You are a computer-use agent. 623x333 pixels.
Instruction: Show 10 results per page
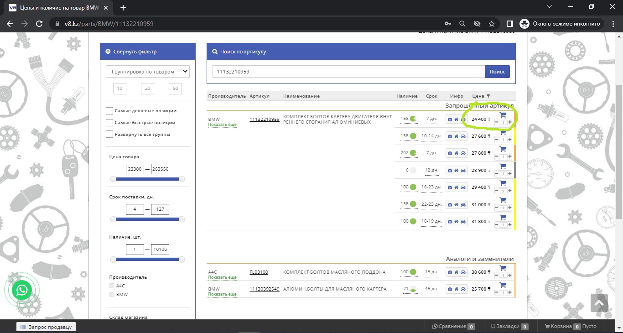coord(119,88)
